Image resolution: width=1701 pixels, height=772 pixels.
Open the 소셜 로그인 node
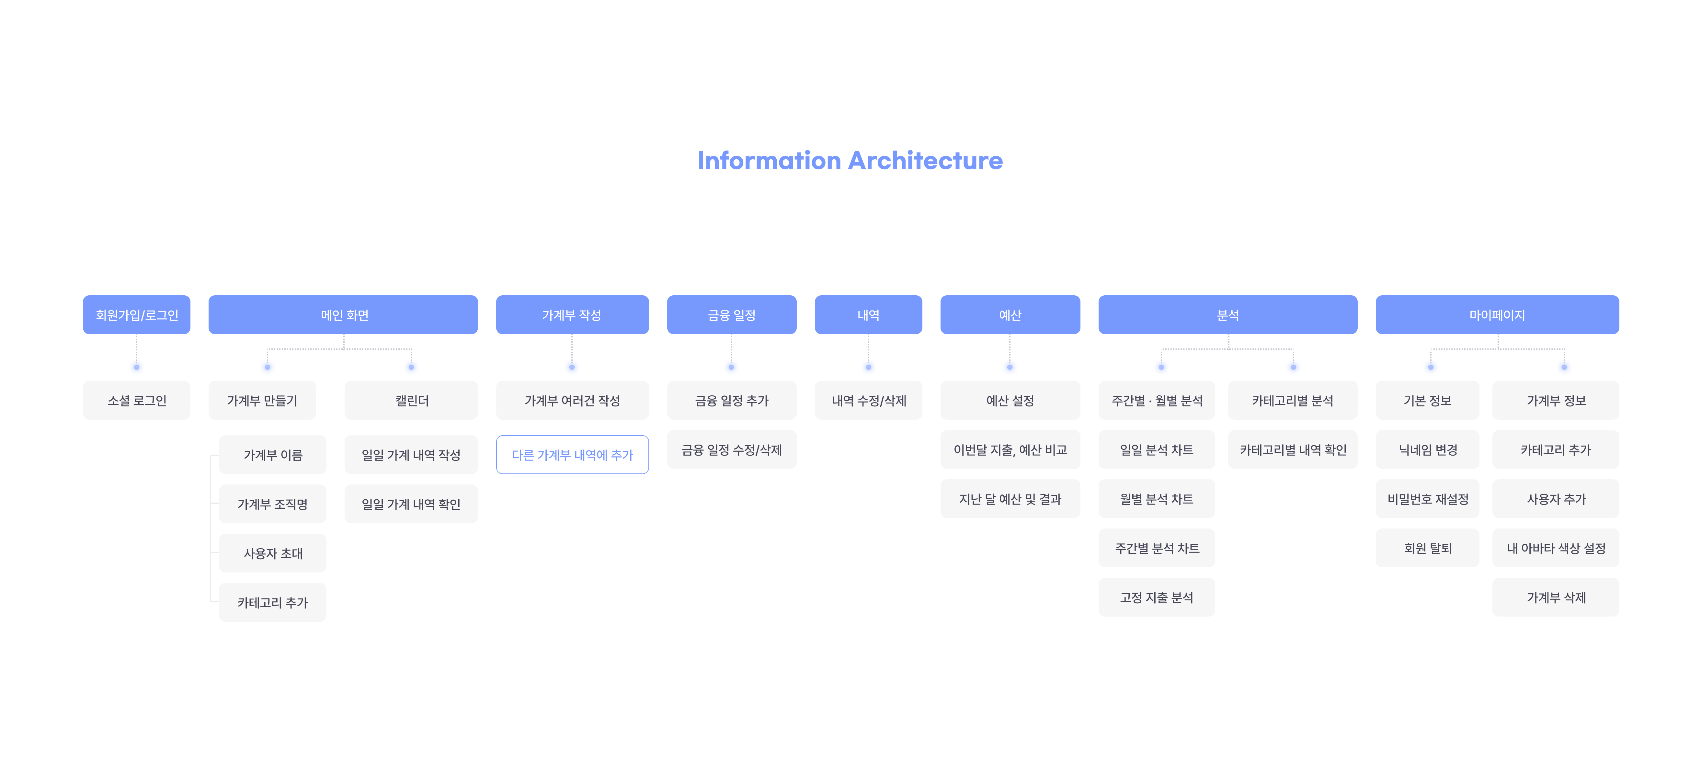[136, 400]
